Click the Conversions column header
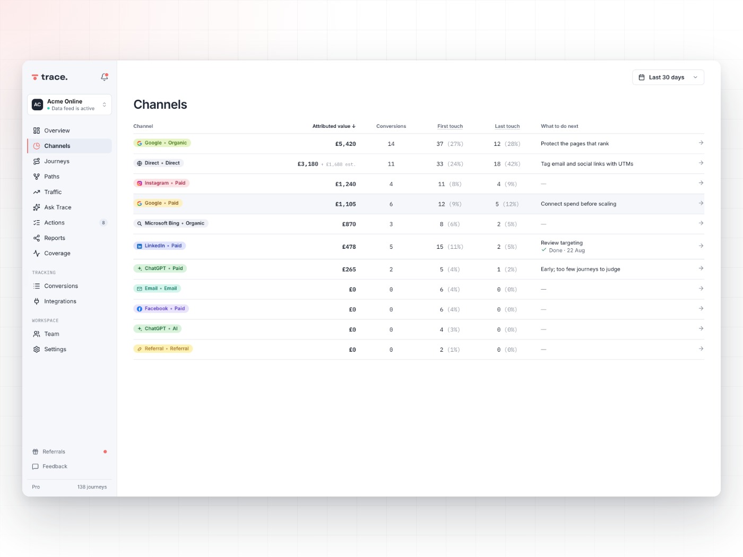The width and height of the screenshot is (743, 557). [x=391, y=126]
